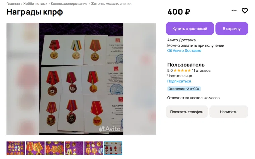Go to Хобби и отдых breadcrumb
The height and width of the screenshot is (159, 255).
35,4
